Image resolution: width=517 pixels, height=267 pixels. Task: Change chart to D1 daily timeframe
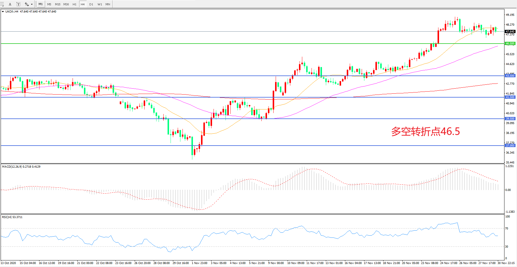(91, 4)
